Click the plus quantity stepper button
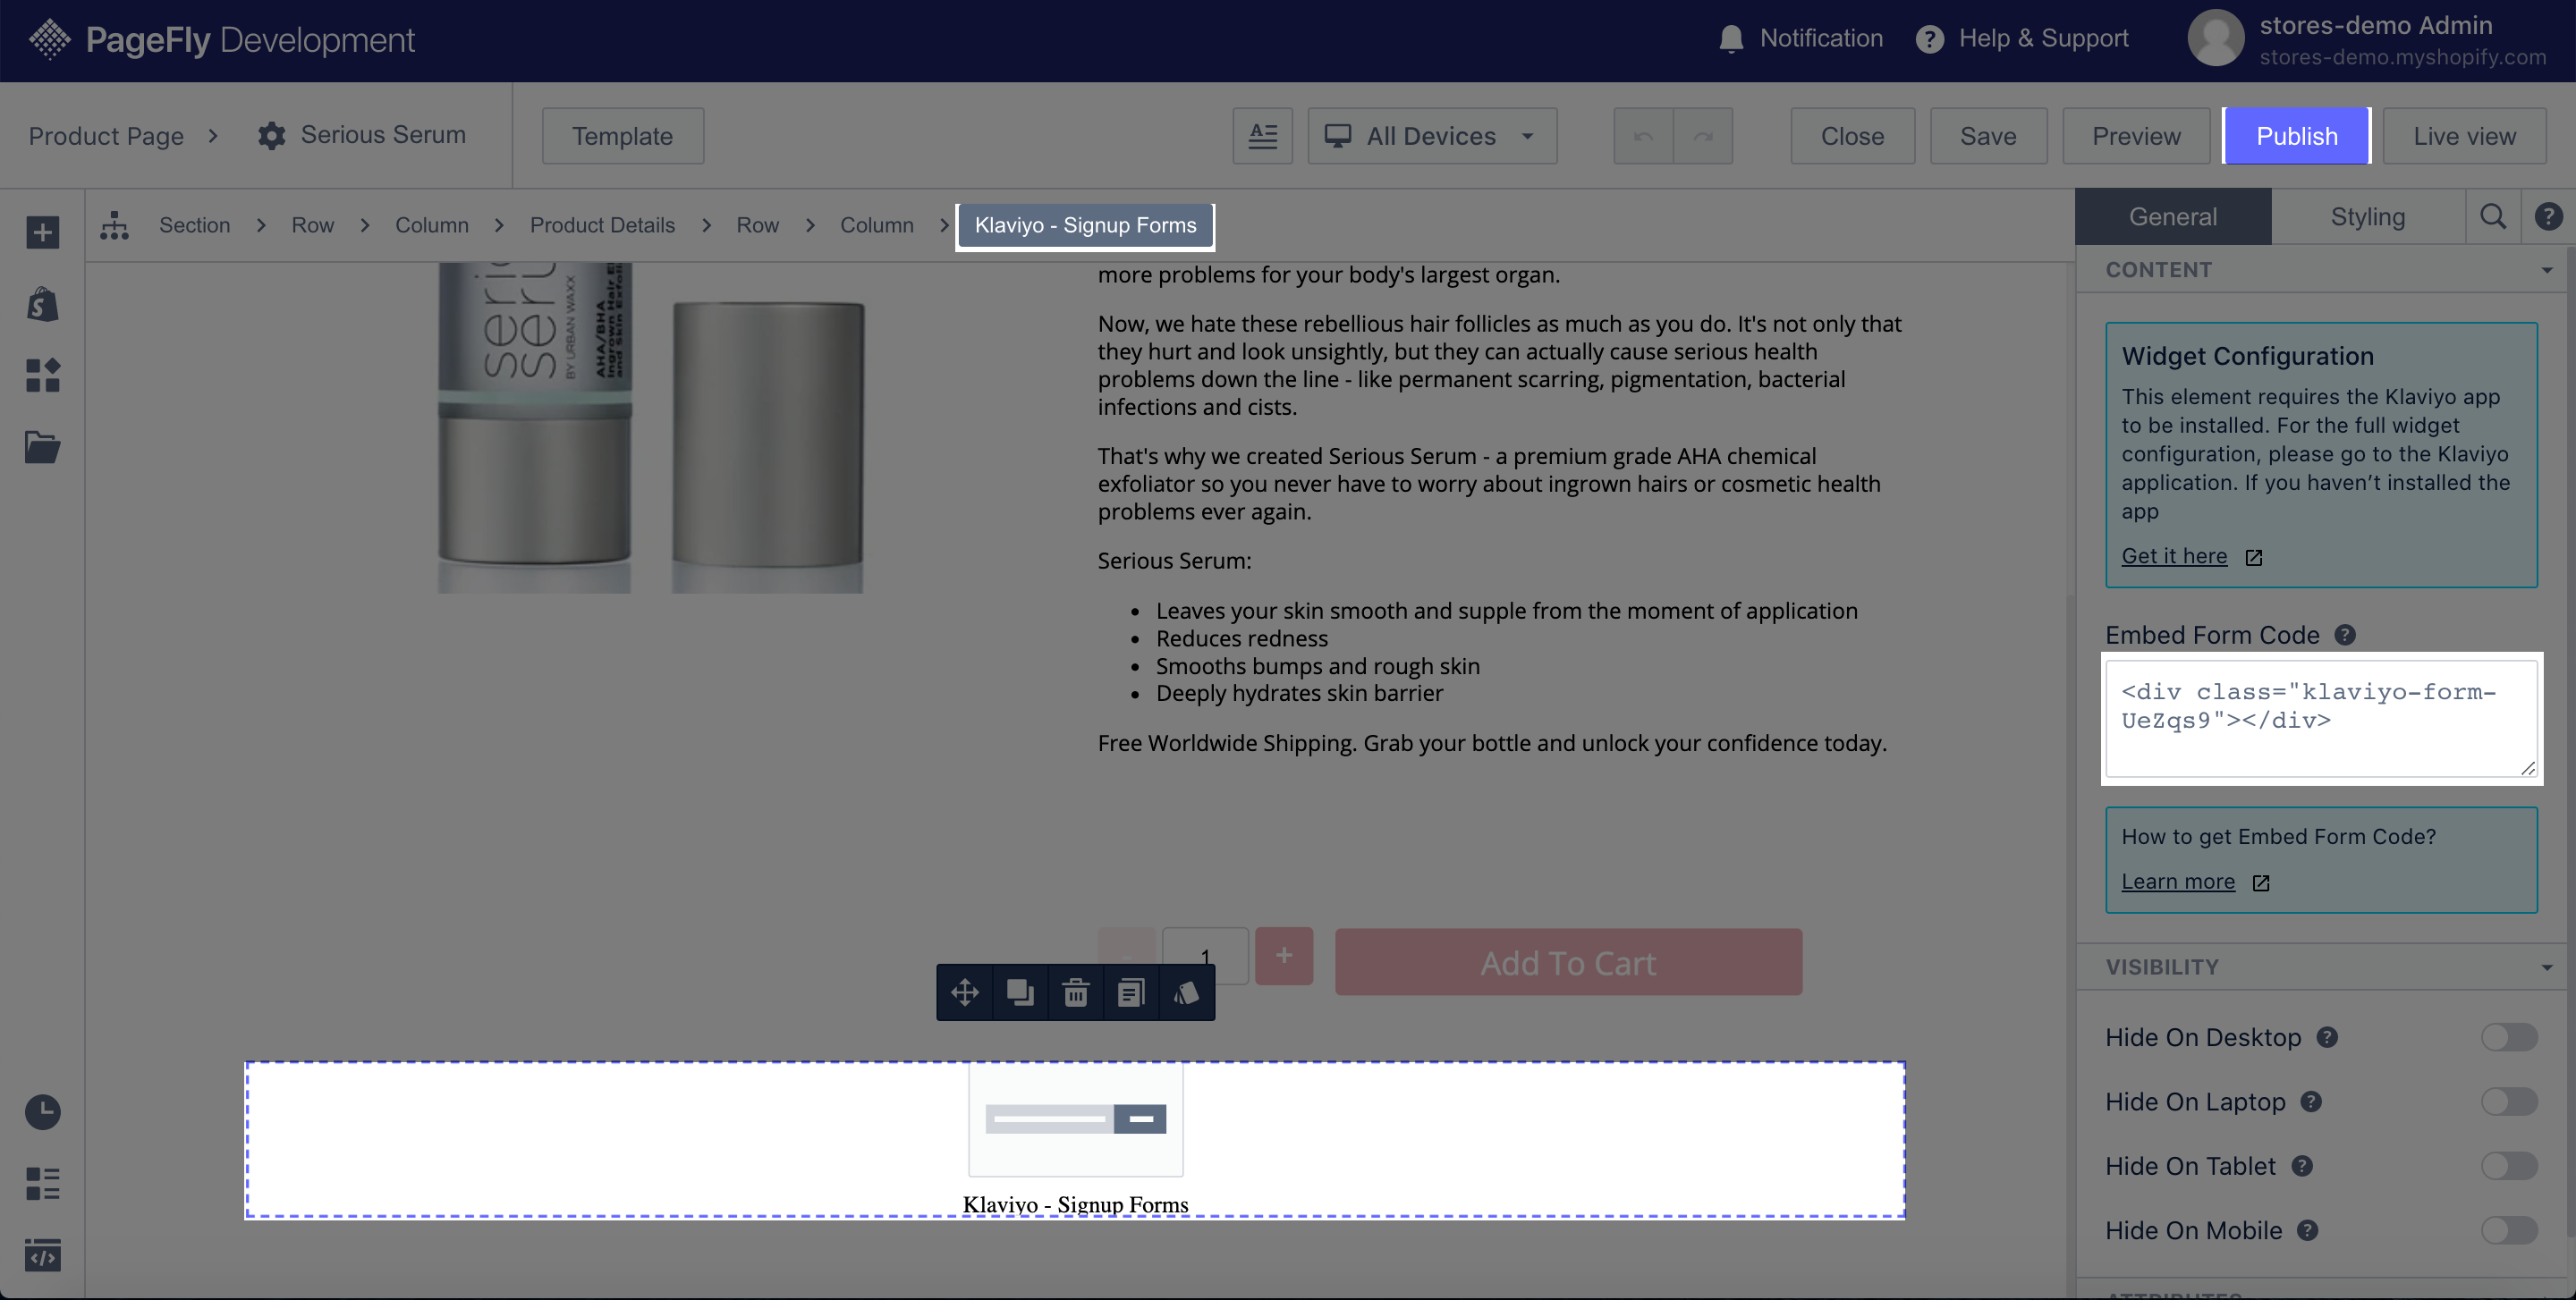Image resolution: width=2576 pixels, height=1300 pixels. point(1283,957)
